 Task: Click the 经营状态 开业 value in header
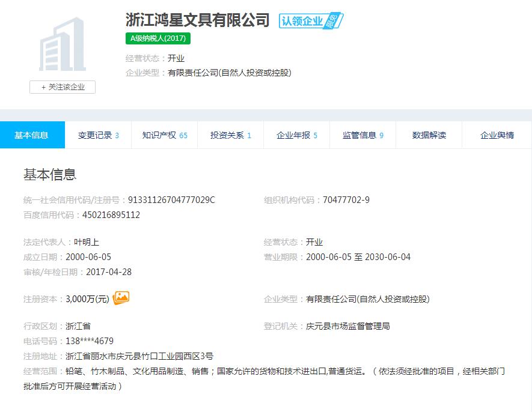click(176, 58)
